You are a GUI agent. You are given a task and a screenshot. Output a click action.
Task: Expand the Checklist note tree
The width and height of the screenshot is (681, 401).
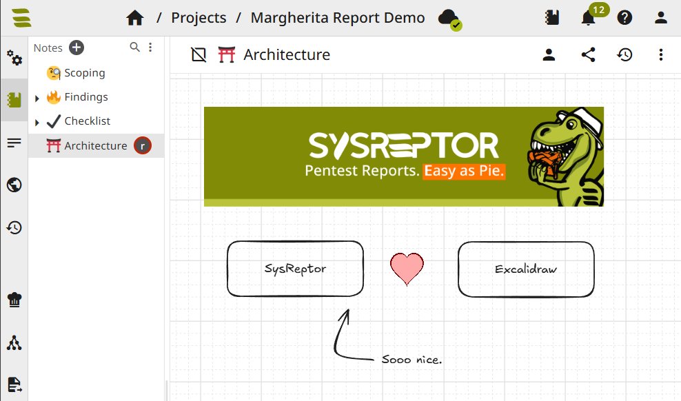tap(37, 123)
